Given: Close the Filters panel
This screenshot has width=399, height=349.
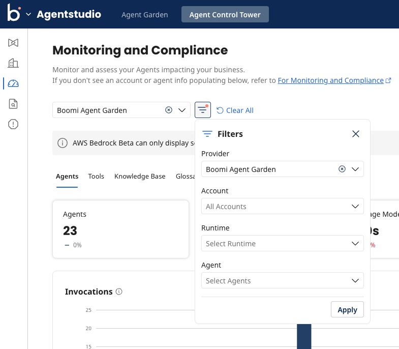Looking at the screenshot, I should coord(355,134).
